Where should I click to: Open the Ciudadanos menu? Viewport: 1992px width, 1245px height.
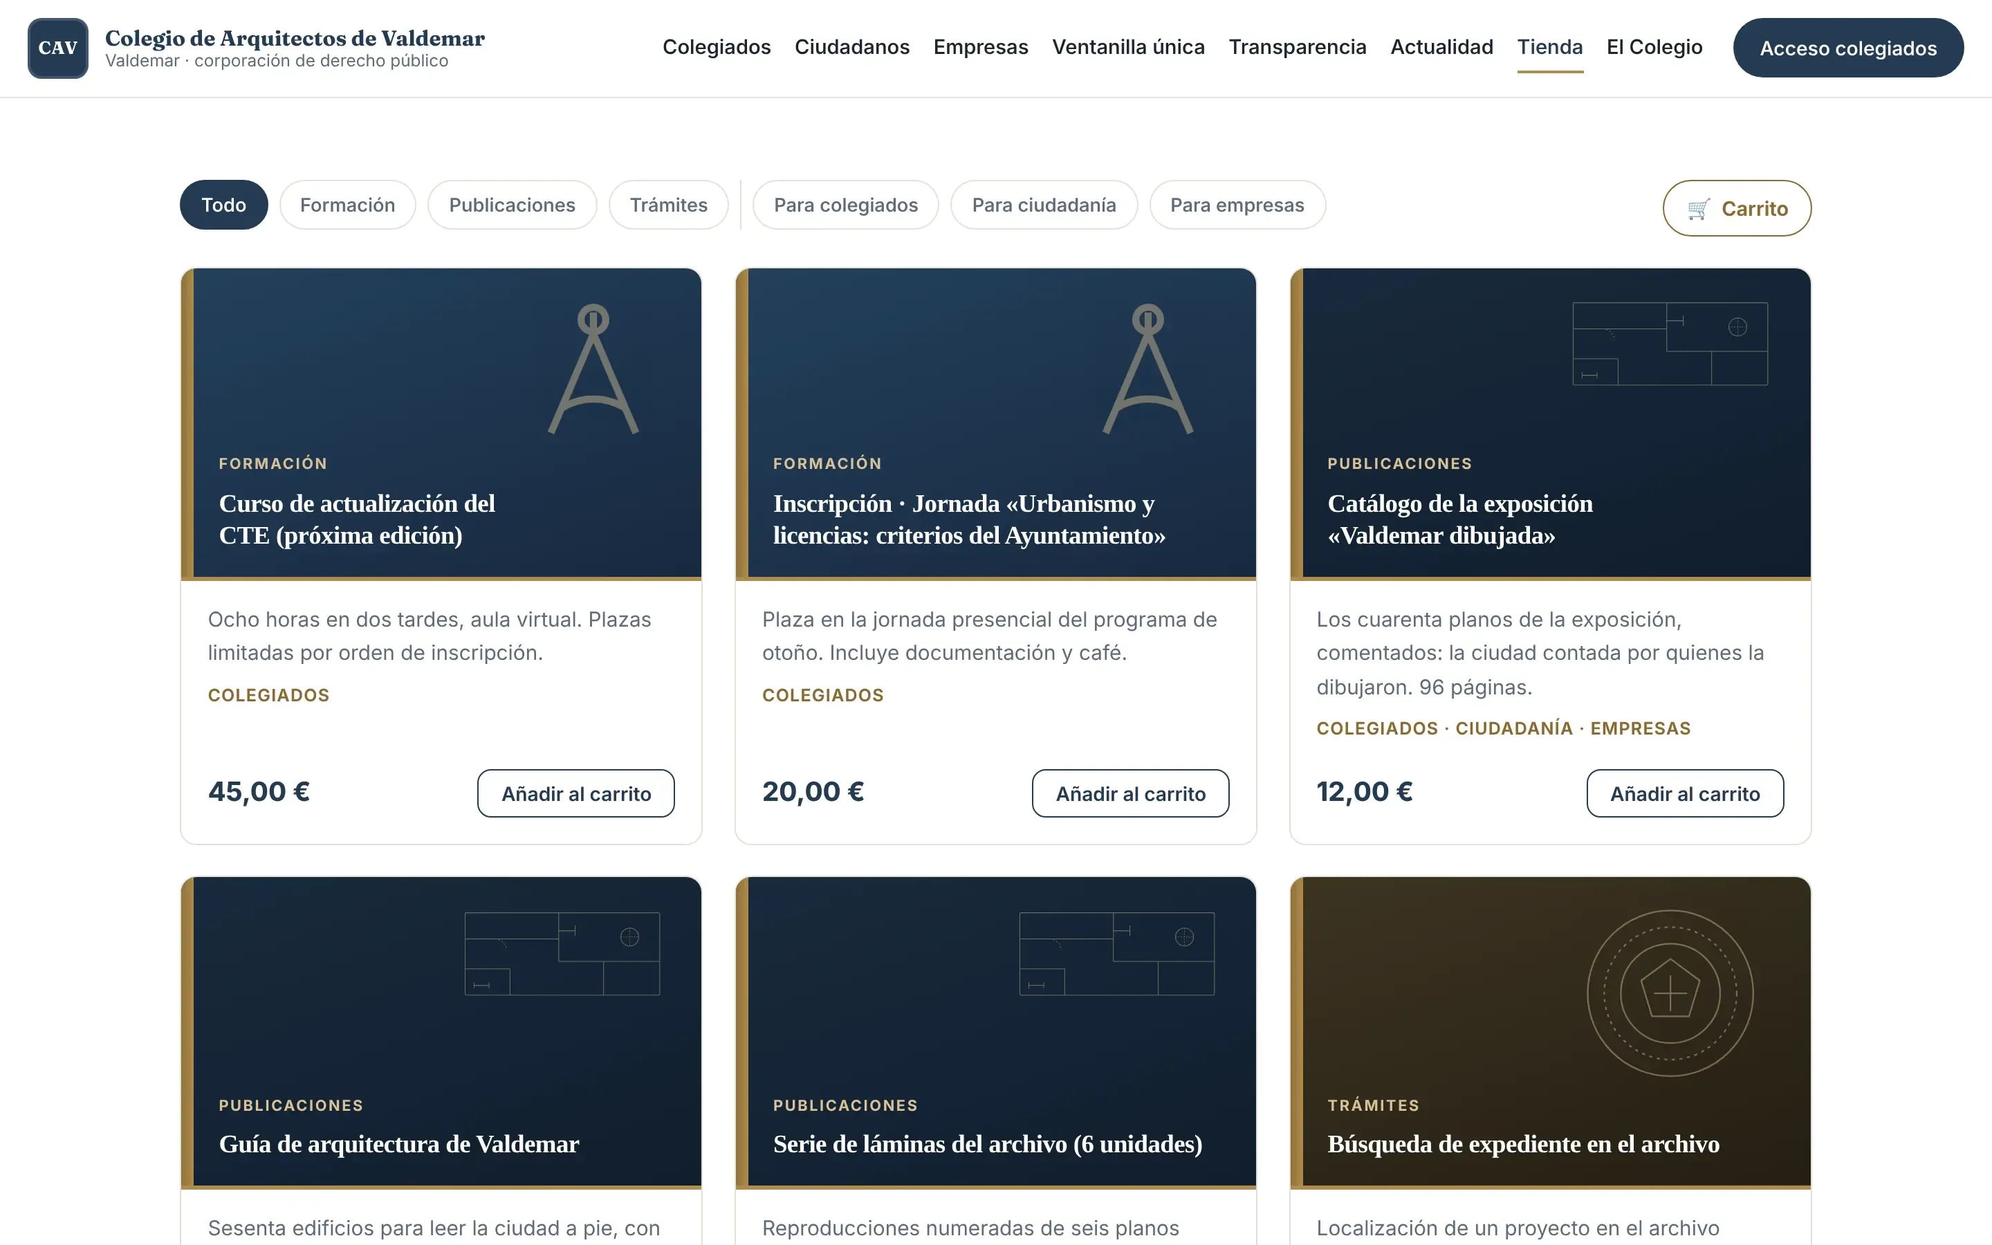pos(852,47)
